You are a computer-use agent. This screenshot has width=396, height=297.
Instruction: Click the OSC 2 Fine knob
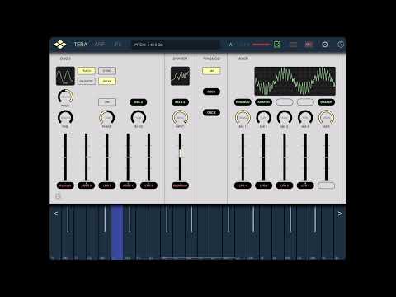click(65, 118)
